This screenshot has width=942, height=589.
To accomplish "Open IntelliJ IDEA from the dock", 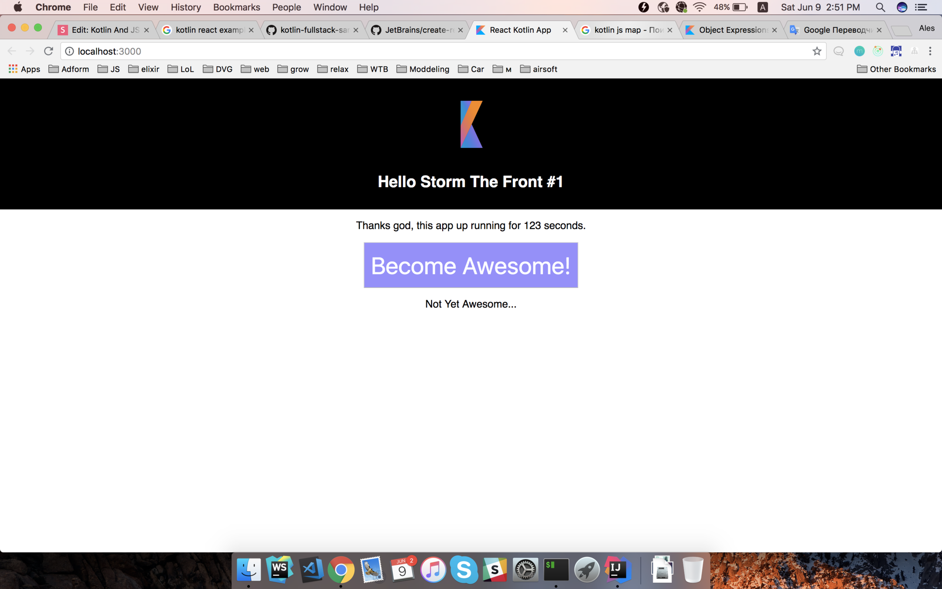I will coord(617,569).
